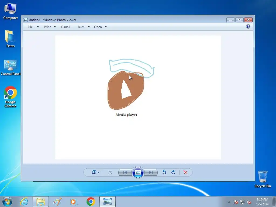276x207 pixels.
Task: Select the Control Panel desktop icon
Action: click(x=11, y=68)
